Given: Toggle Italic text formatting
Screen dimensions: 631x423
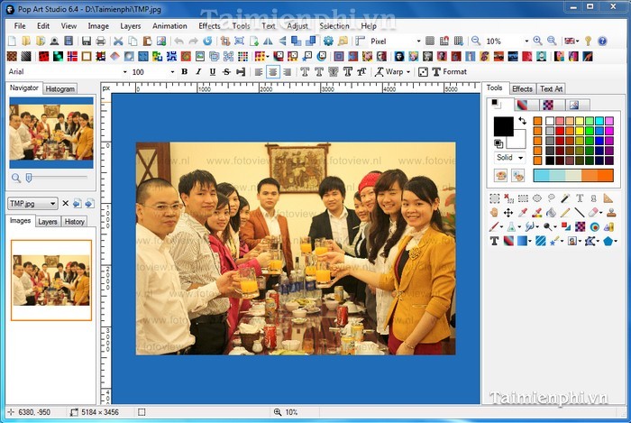Looking at the screenshot, I should [x=198, y=72].
